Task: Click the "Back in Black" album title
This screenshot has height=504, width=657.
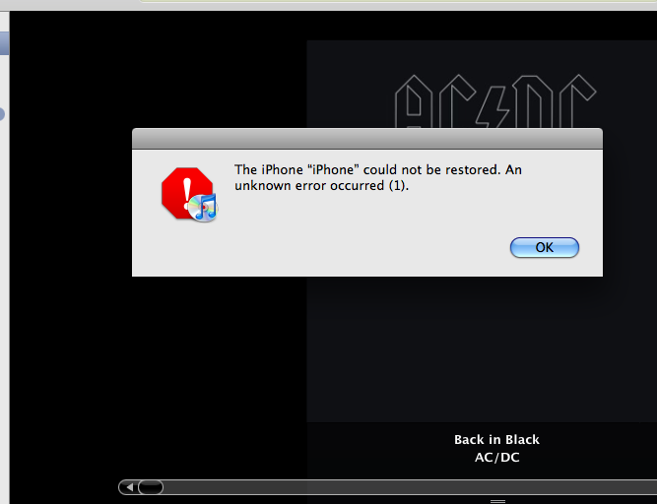Action: click(x=497, y=440)
